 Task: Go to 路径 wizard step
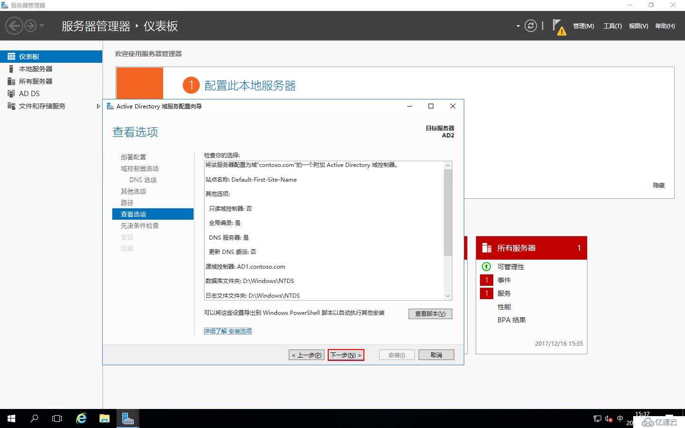pos(127,203)
